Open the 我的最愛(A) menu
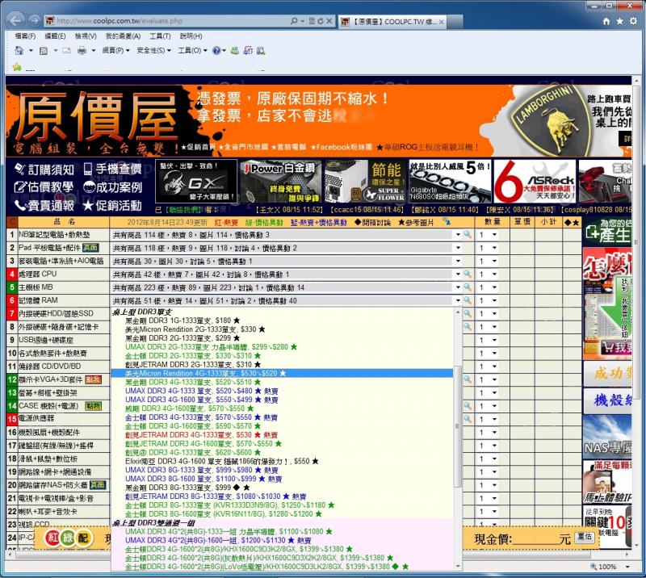This screenshot has width=646, height=578. coord(123,36)
